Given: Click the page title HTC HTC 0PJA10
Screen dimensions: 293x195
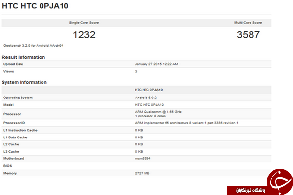Looking at the screenshot, I should (35, 6).
